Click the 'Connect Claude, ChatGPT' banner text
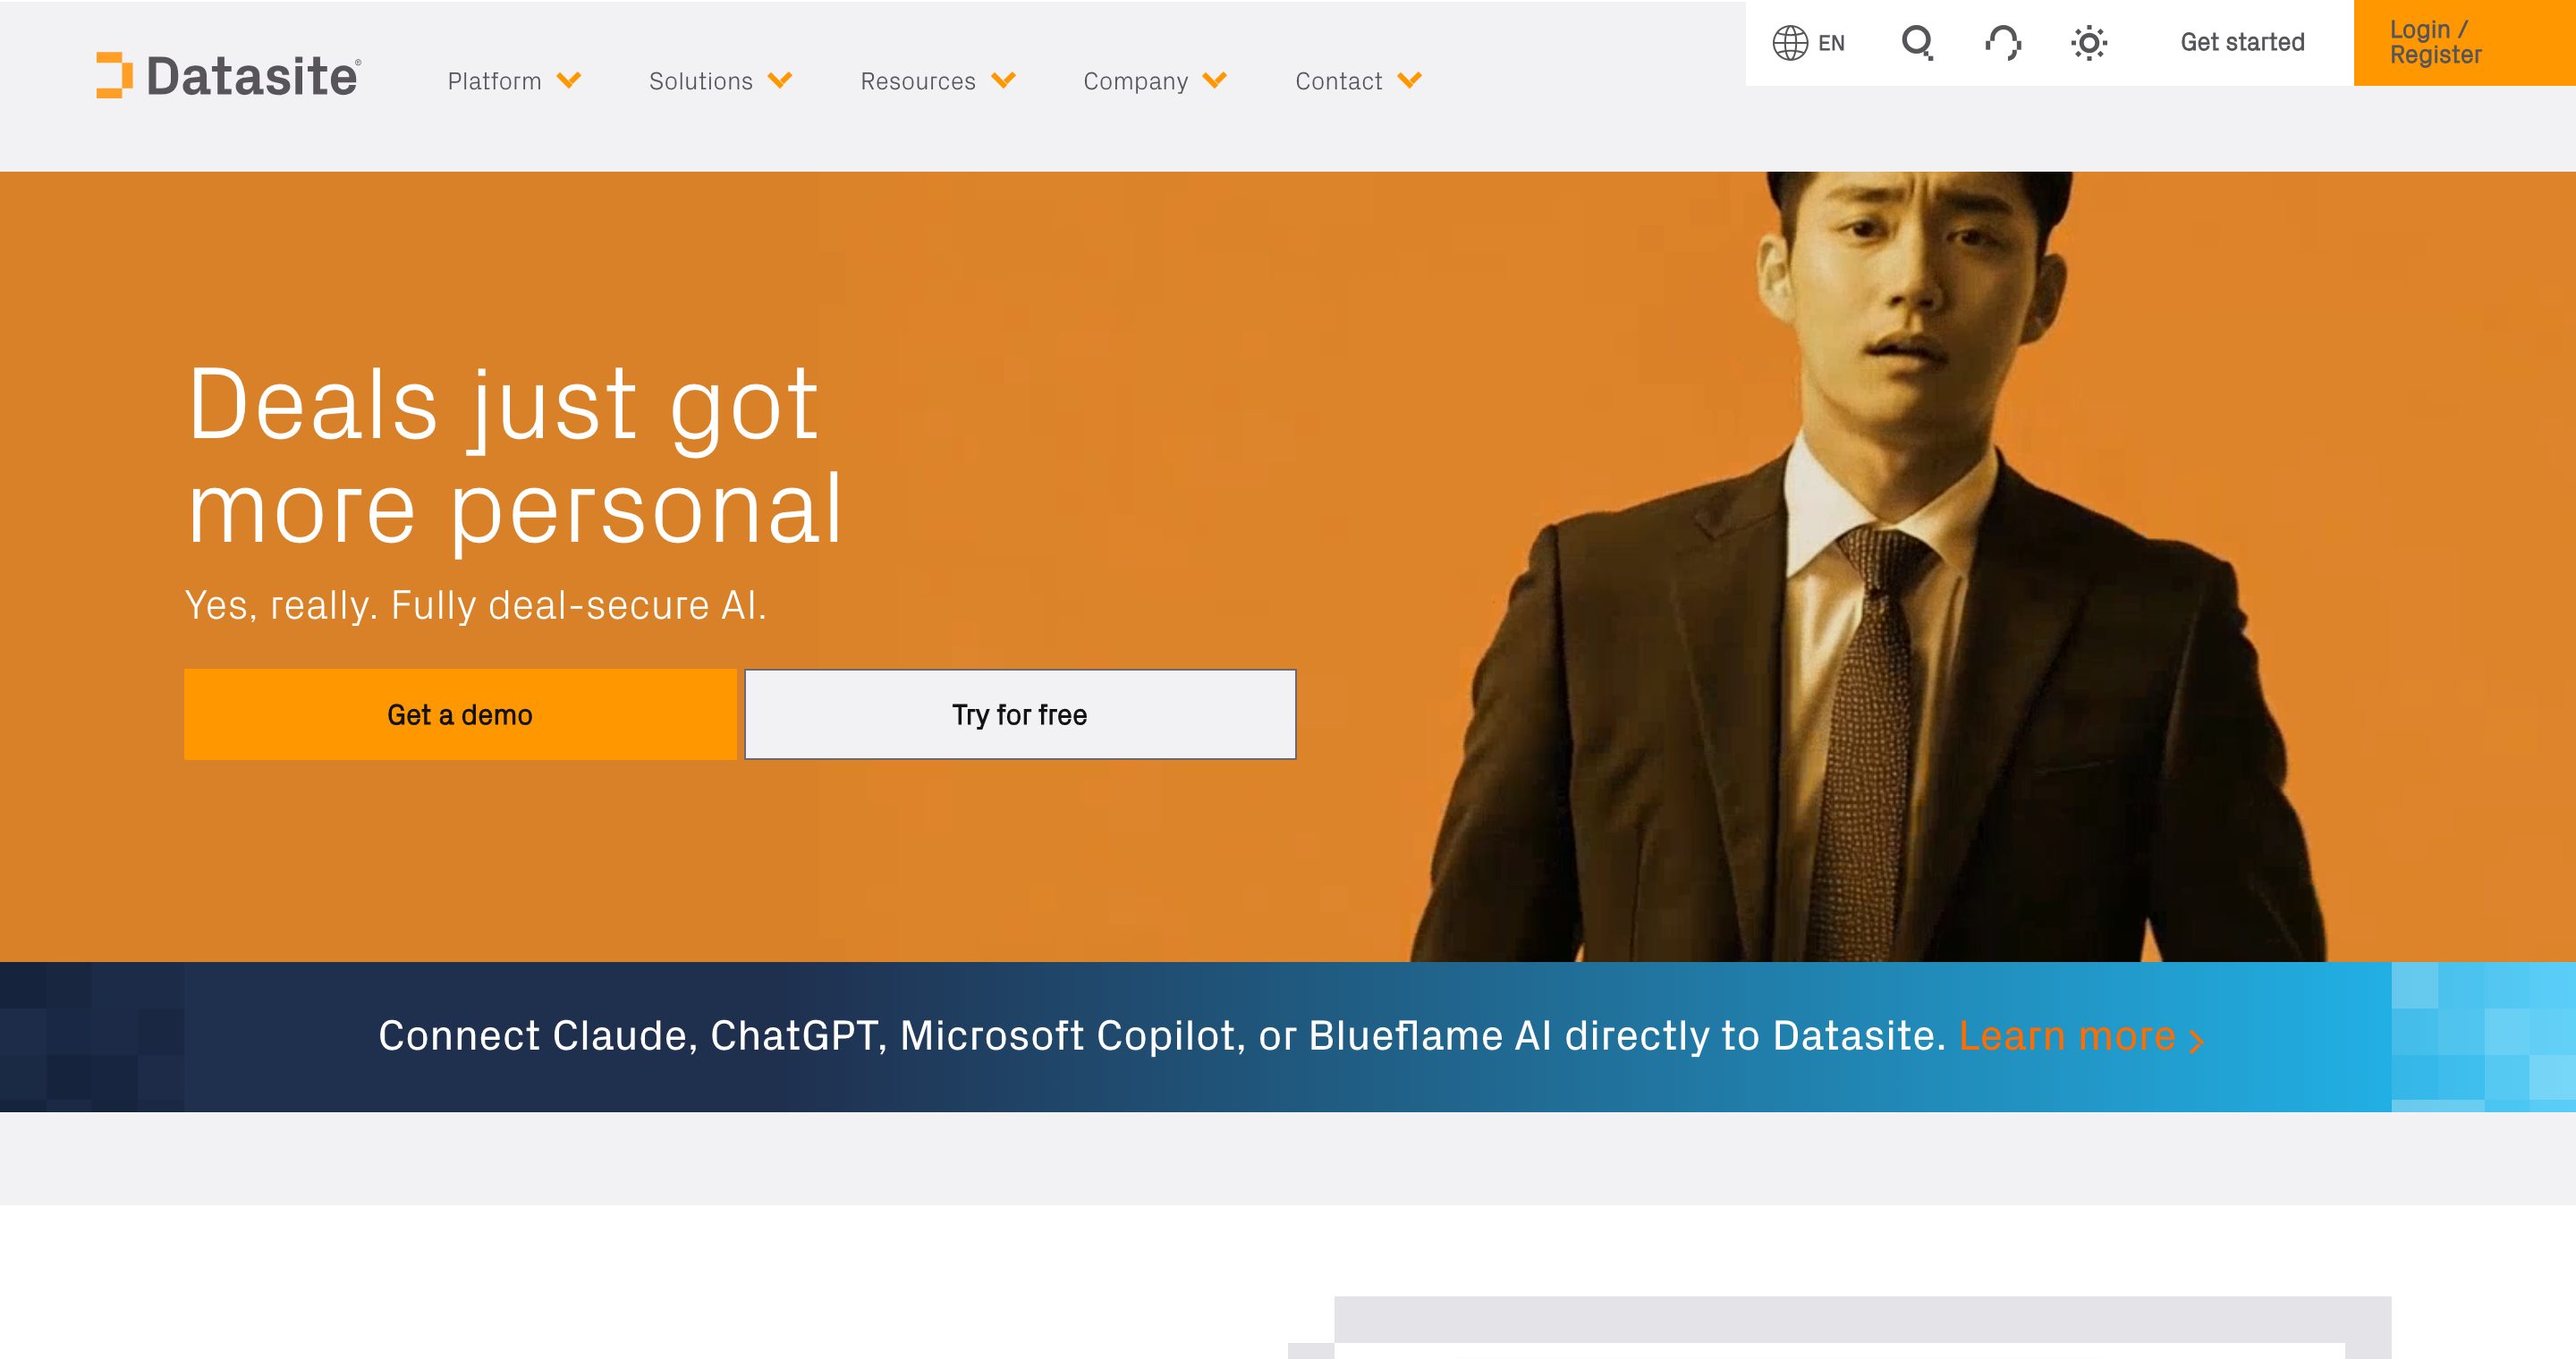Screen dimensions: 2576x1359 (x=1163, y=1036)
